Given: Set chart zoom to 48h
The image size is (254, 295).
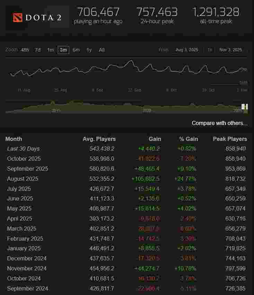Looking at the screenshot, I should coord(25,50).
